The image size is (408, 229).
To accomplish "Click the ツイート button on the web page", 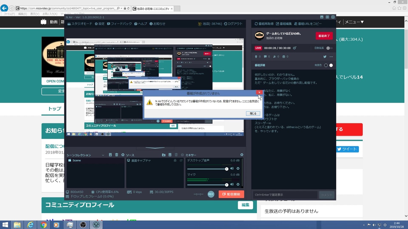I will (348, 149).
